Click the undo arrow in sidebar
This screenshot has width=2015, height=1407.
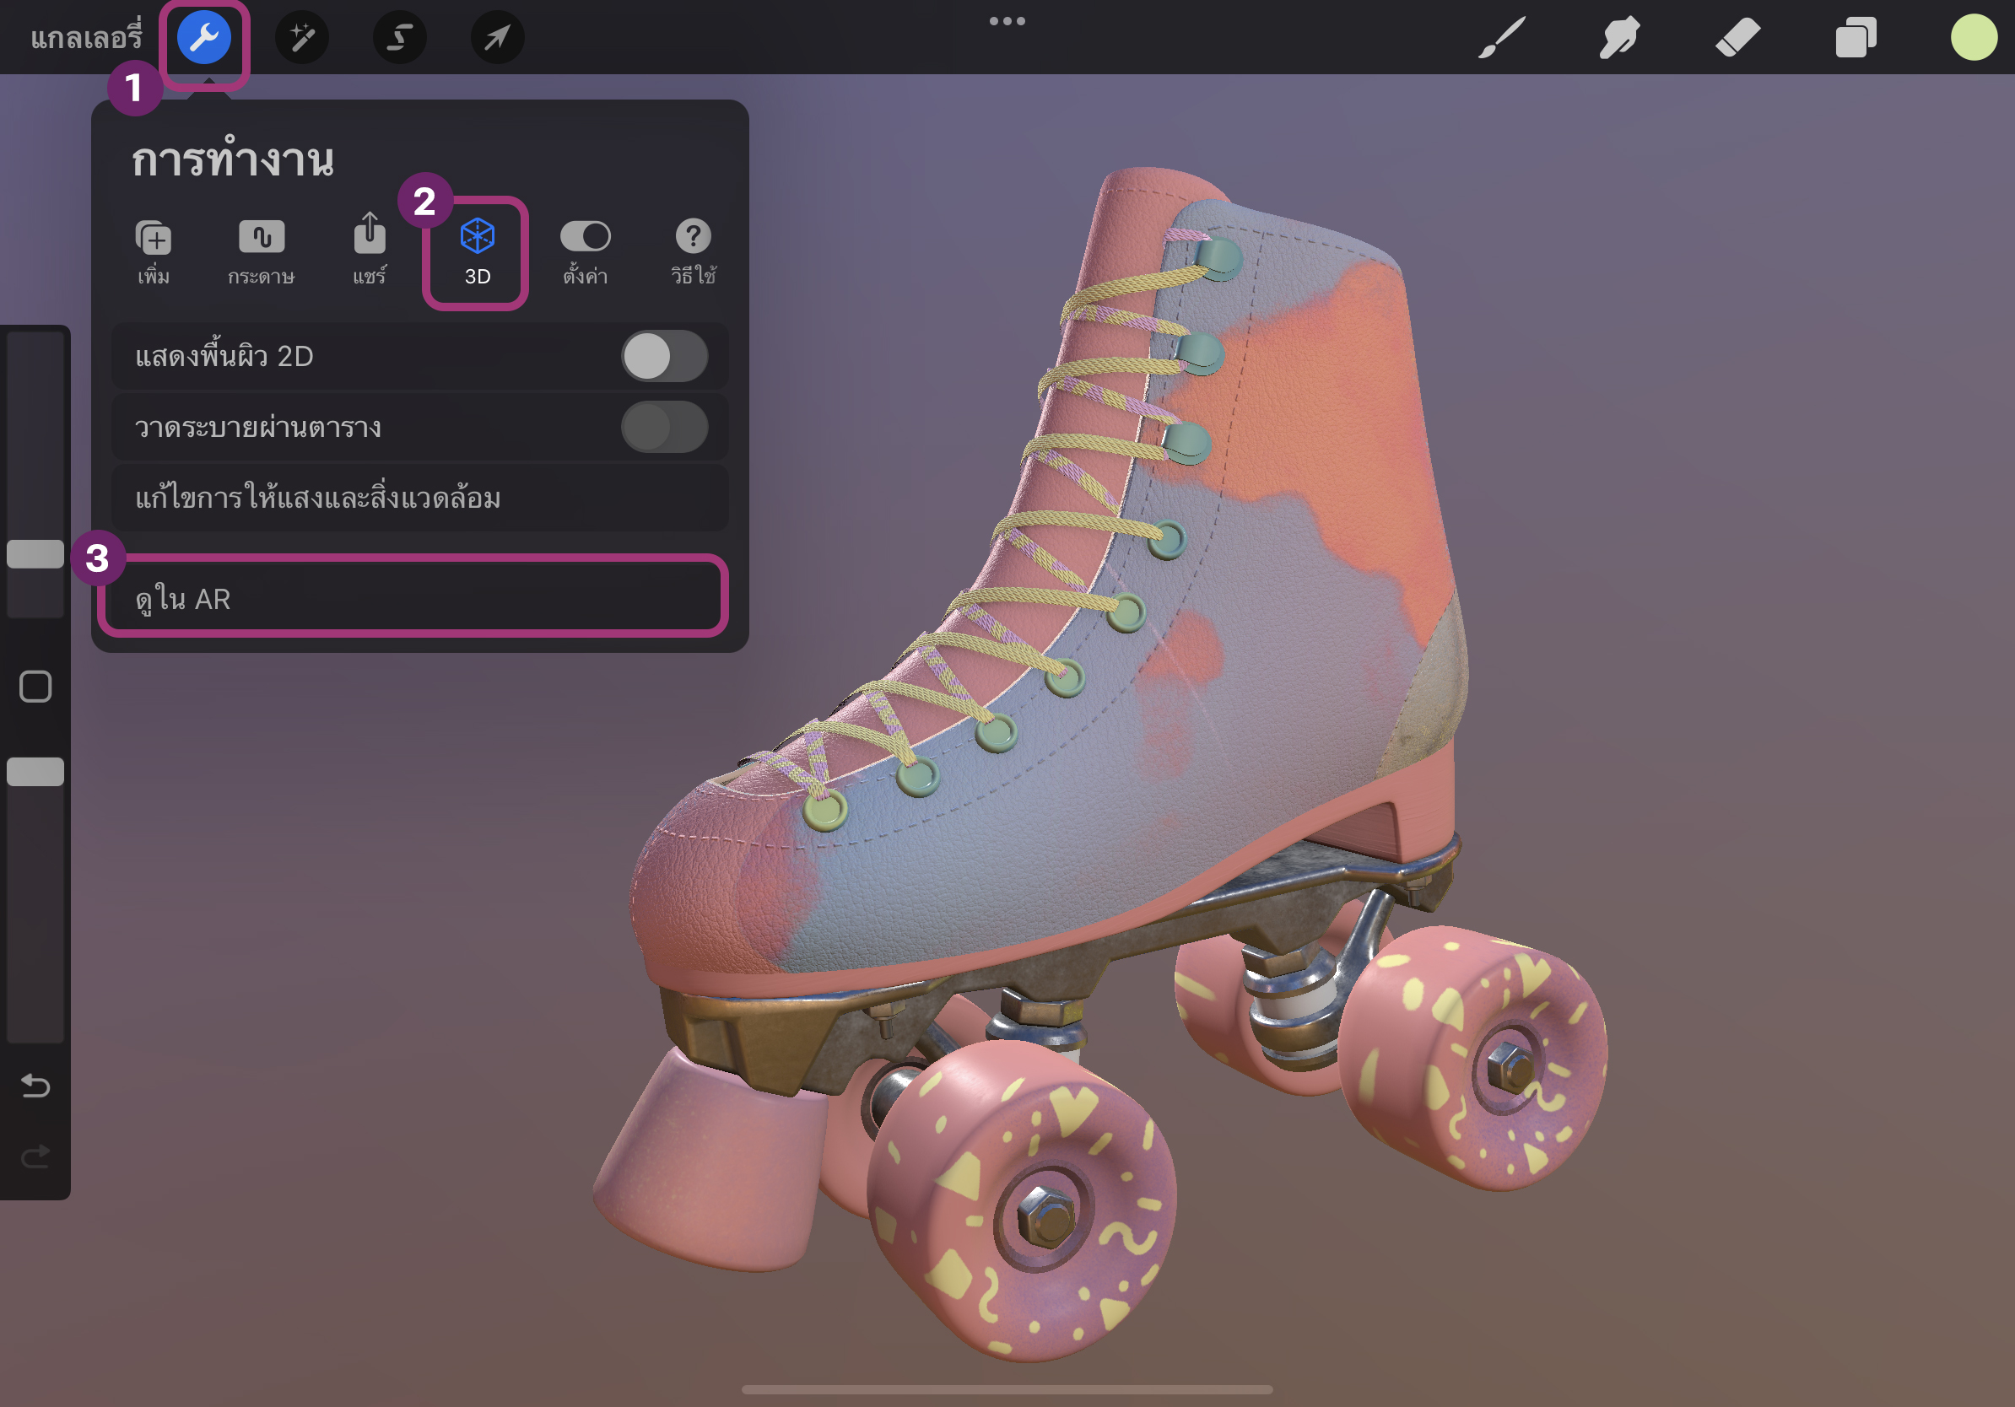click(35, 1086)
